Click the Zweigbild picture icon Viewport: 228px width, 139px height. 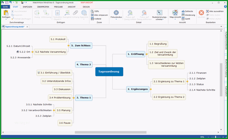coord(67,12)
